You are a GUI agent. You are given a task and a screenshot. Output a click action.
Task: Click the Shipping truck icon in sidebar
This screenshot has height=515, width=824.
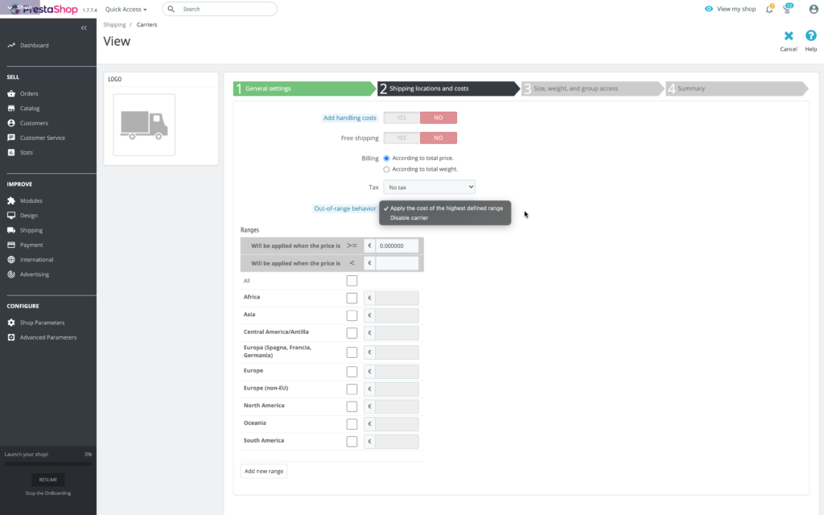(x=11, y=230)
